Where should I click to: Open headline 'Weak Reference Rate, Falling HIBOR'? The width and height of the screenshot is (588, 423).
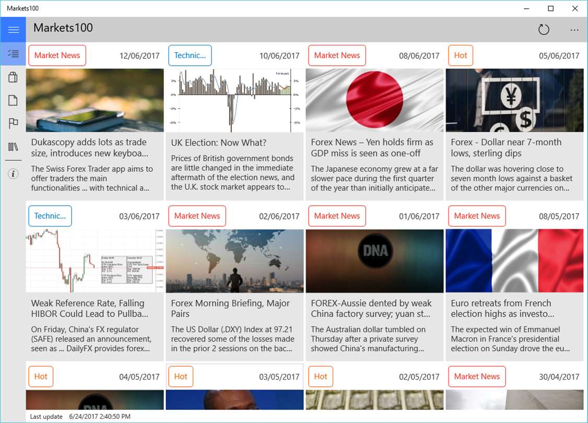[90, 308]
